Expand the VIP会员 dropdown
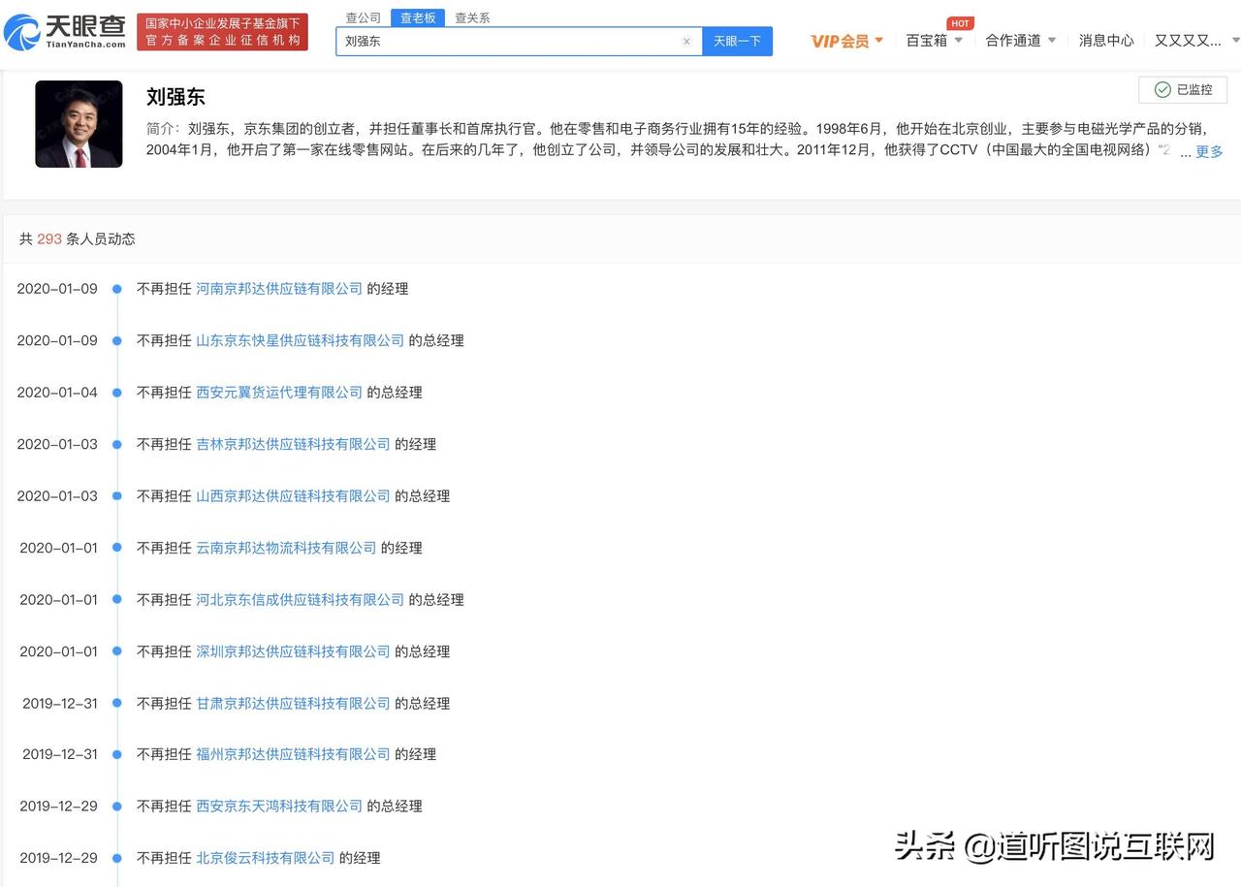The height and width of the screenshot is (887, 1241). 847,41
